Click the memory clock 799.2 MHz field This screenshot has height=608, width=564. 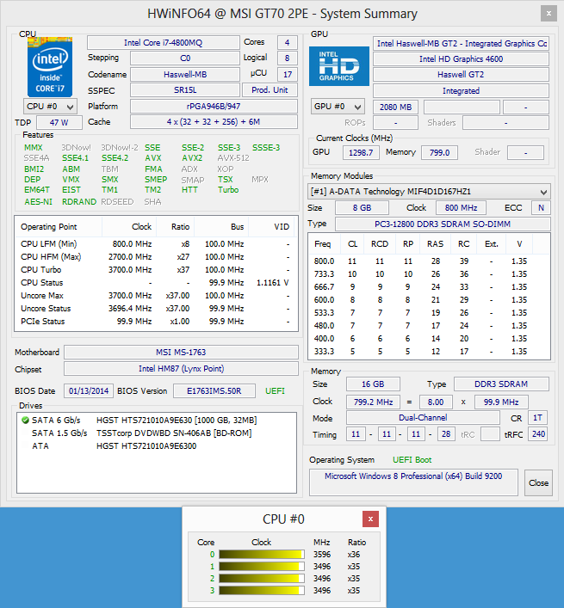click(374, 402)
